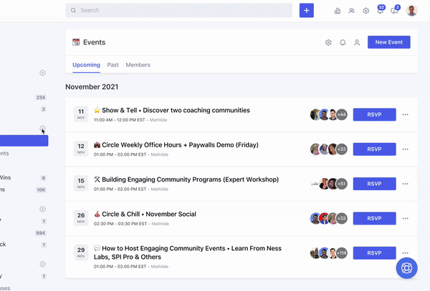Click the New Event button
Image resolution: width=430 pixels, height=291 pixels.
[x=388, y=42]
